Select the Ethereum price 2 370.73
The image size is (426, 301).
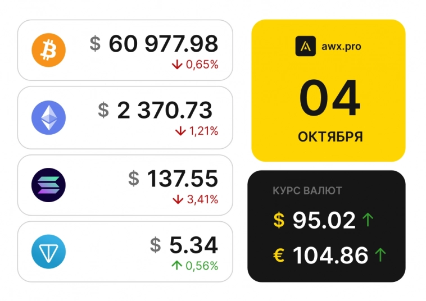coord(165,111)
